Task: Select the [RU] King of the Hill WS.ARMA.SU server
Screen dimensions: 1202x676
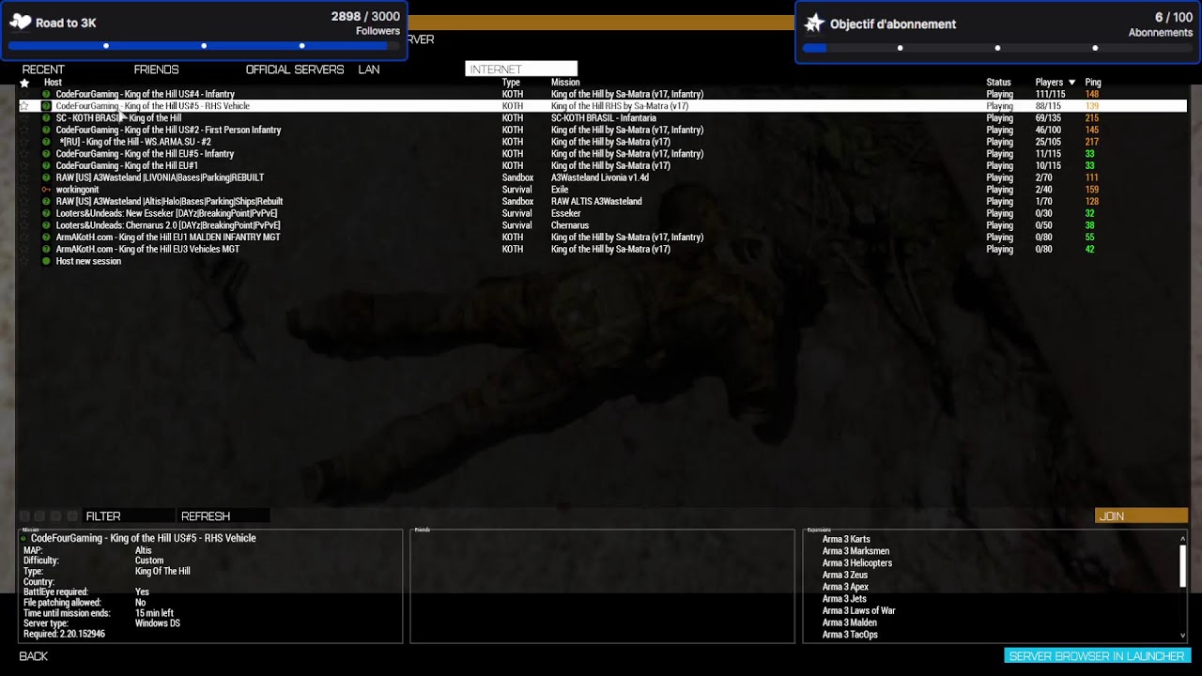Action: pos(601,142)
